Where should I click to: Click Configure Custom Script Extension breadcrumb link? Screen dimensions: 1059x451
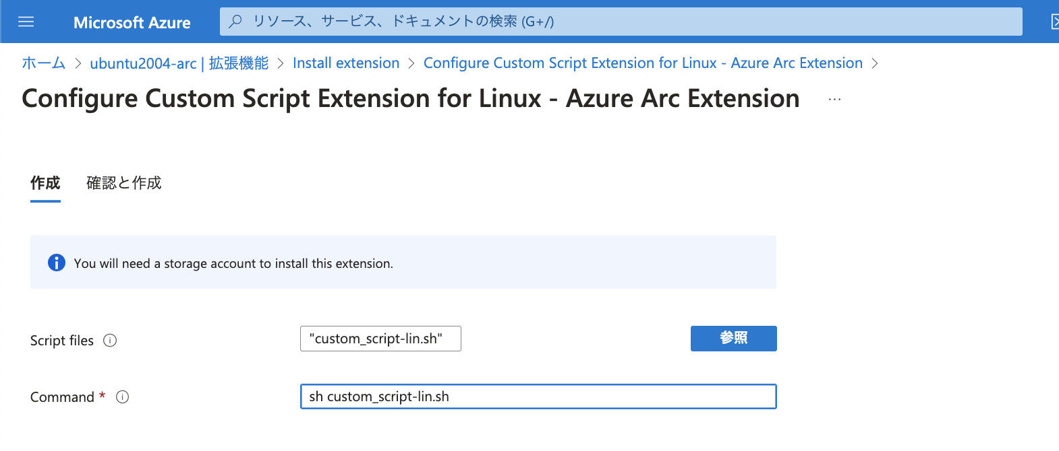tap(643, 63)
